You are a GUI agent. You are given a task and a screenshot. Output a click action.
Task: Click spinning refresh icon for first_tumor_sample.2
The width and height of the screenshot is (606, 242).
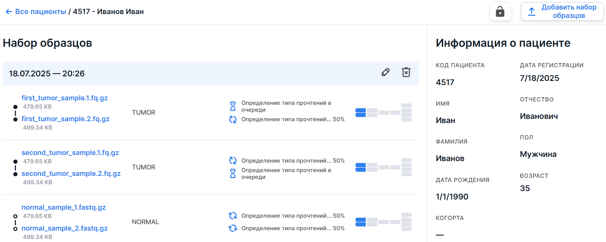click(x=233, y=119)
